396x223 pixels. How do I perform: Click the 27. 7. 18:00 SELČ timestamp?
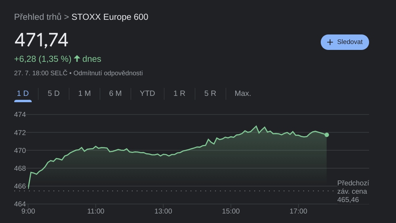pos(41,73)
